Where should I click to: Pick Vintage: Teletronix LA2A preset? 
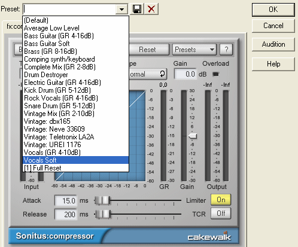pos(76,137)
